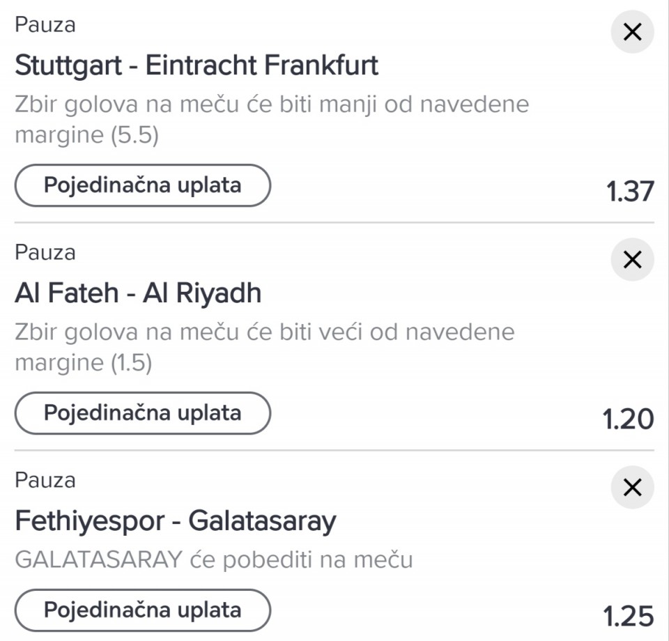Screen dimensions: 669x641
Task: Open the Stuttgart - Eintracht Frankfurt match title
Action: click(x=197, y=66)
